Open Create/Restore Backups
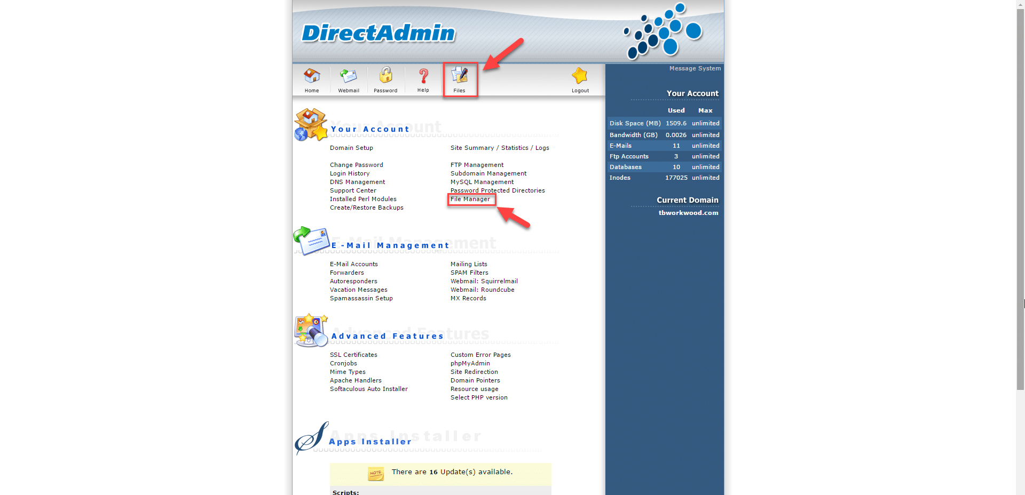This screenshot has height=495, width=1025. pos(367,207)
